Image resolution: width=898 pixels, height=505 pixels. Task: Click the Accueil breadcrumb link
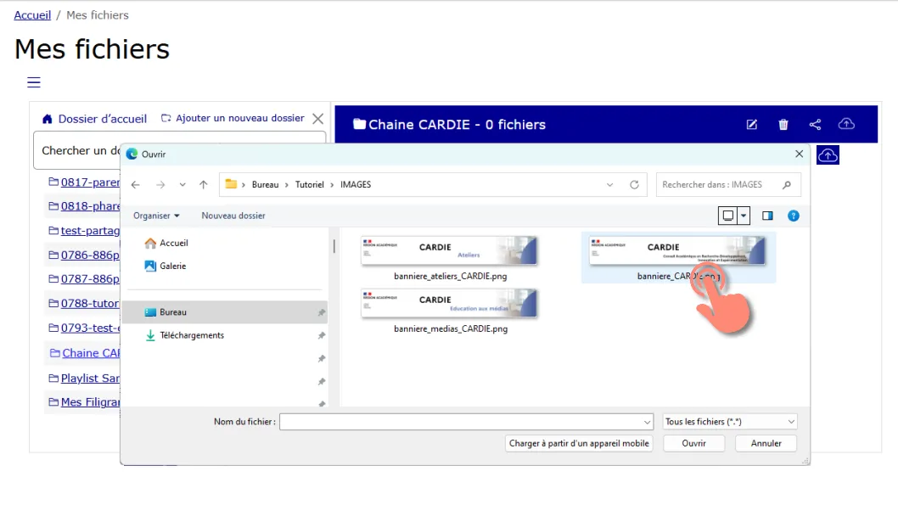(x=32, y=15)
